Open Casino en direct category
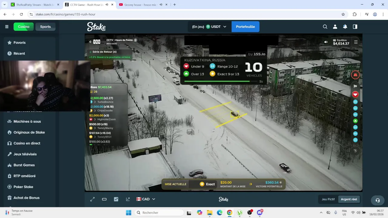Image resolution: width=388 pixels, height=218 pixels. 29,143
